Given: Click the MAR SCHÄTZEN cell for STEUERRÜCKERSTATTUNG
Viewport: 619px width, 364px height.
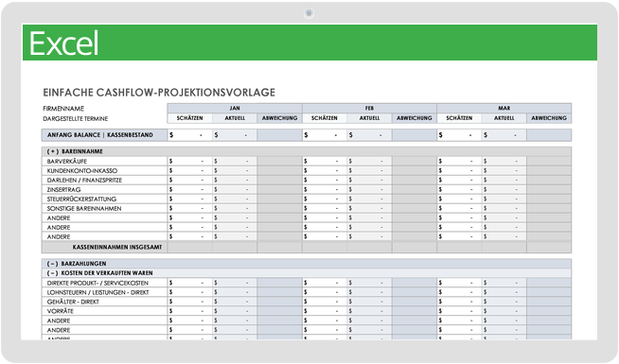Looking at the screenshot, I should tap(459, 199).
